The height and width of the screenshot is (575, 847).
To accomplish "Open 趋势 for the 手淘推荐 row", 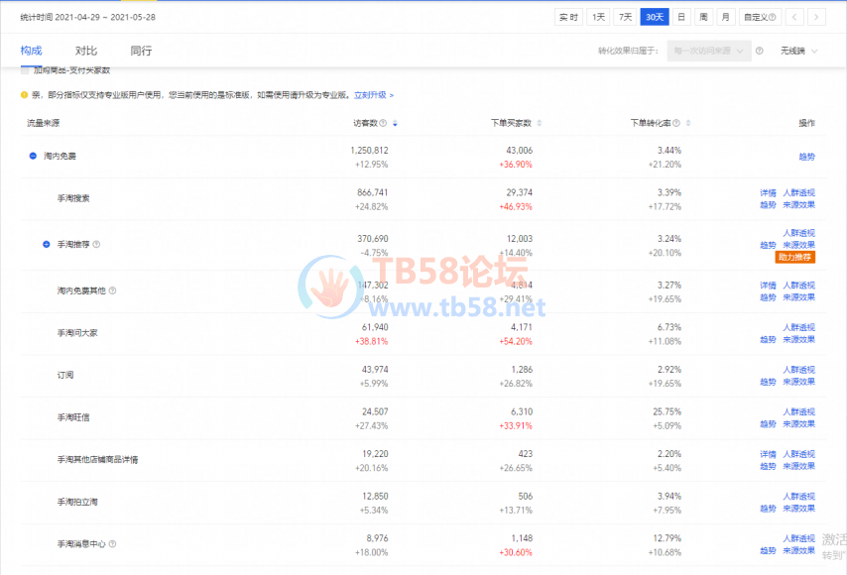I will [768, 245].
